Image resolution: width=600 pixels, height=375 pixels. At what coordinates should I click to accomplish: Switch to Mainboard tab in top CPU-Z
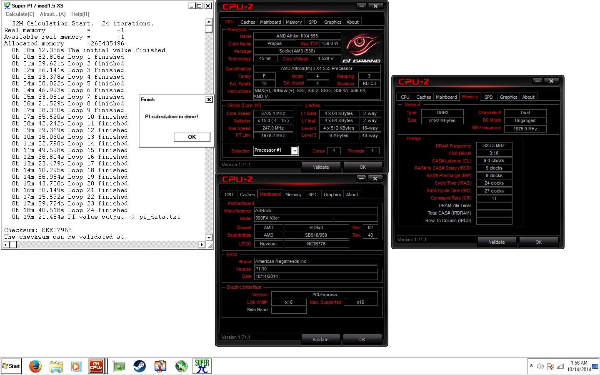click(270, 22)
